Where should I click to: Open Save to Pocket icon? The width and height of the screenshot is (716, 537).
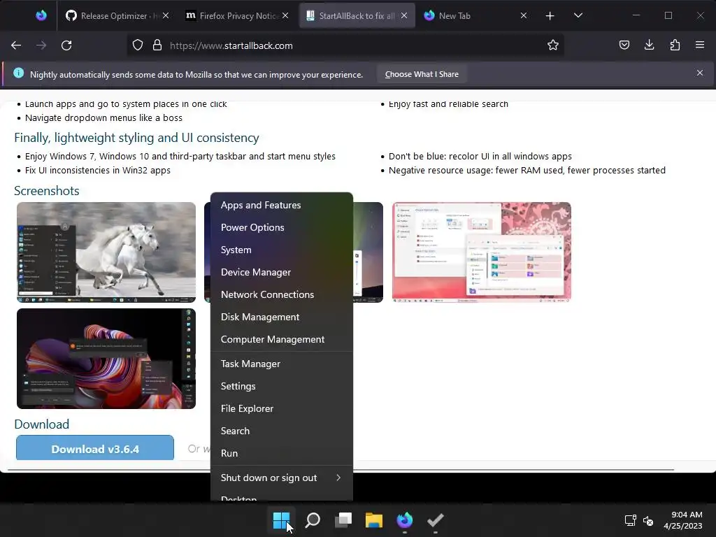[x=624, y=45]
